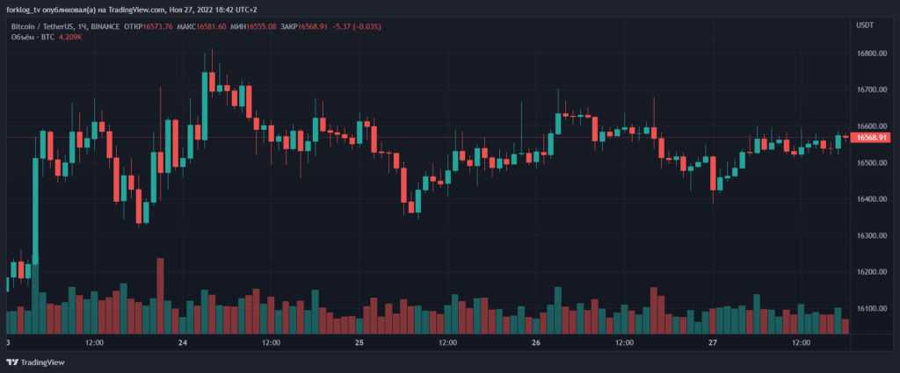Screen dimensions: 900x373
Task: Select the 24 date marker on time axis
Action: click(183, 343)
